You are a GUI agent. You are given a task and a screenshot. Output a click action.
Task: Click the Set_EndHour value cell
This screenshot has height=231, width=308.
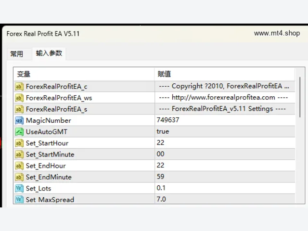click(225, 166)
